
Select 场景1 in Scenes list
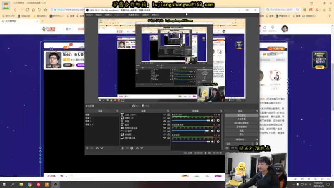pyautogui.click(x=102, y=118)
